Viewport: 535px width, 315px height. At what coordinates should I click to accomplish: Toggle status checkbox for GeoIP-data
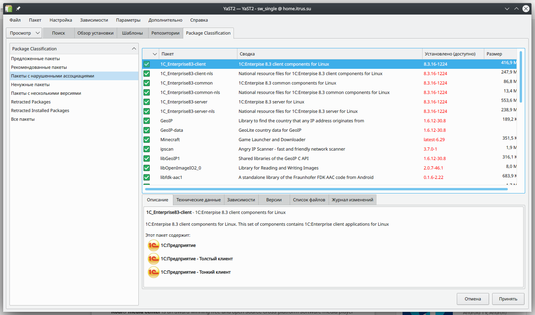(147, 130)
